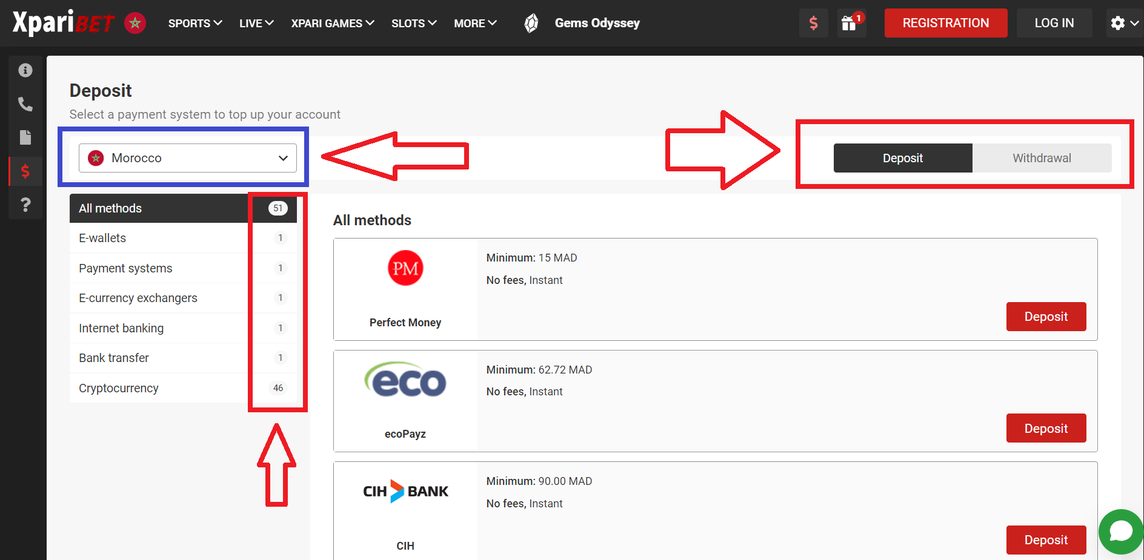Select All methods category
The width and height of the screenshot is (1144, 560).
coord(183,208)
